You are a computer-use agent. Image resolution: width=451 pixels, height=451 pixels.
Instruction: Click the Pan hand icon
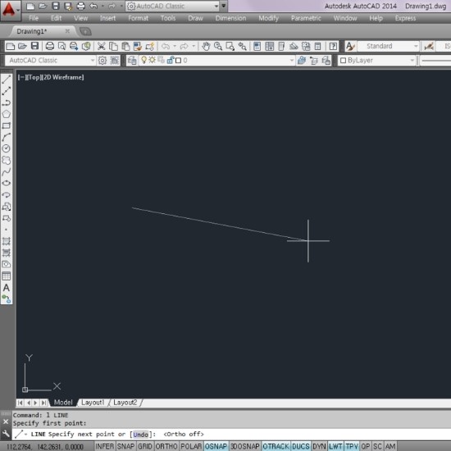coord(206,46)
